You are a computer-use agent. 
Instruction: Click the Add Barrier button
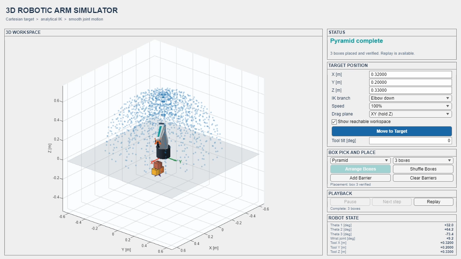361,178
